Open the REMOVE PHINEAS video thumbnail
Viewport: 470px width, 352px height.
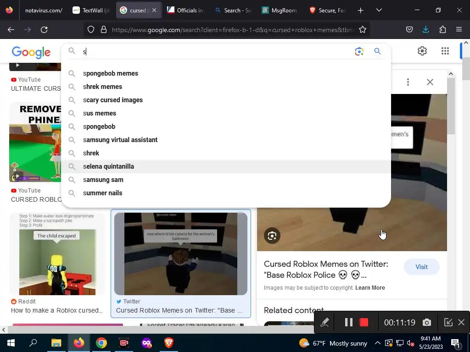tap(35, 142)
